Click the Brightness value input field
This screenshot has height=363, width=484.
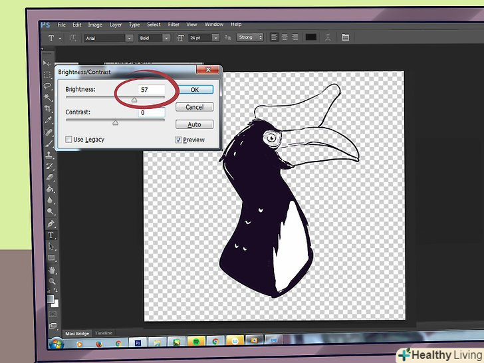(151, 88)
